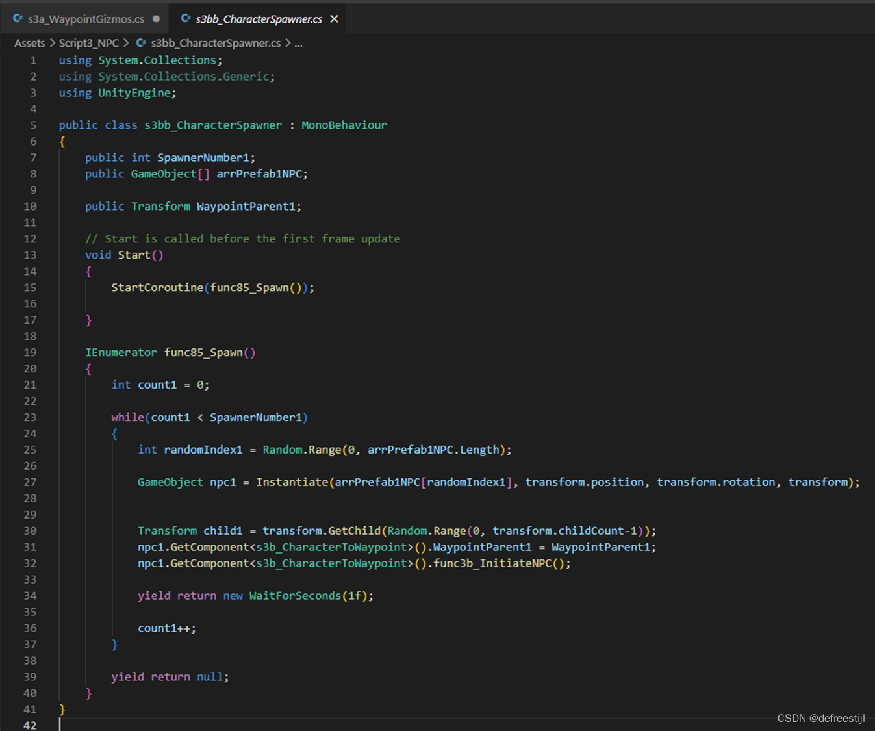Click the StartCoroutine call on line 15

(157, 287)
